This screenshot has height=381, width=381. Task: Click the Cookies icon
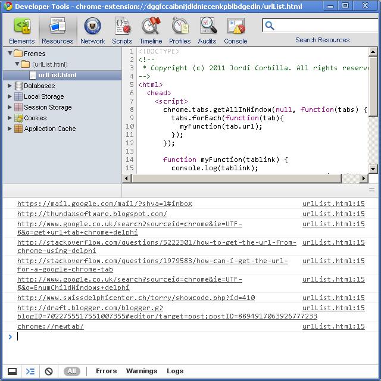18,118
